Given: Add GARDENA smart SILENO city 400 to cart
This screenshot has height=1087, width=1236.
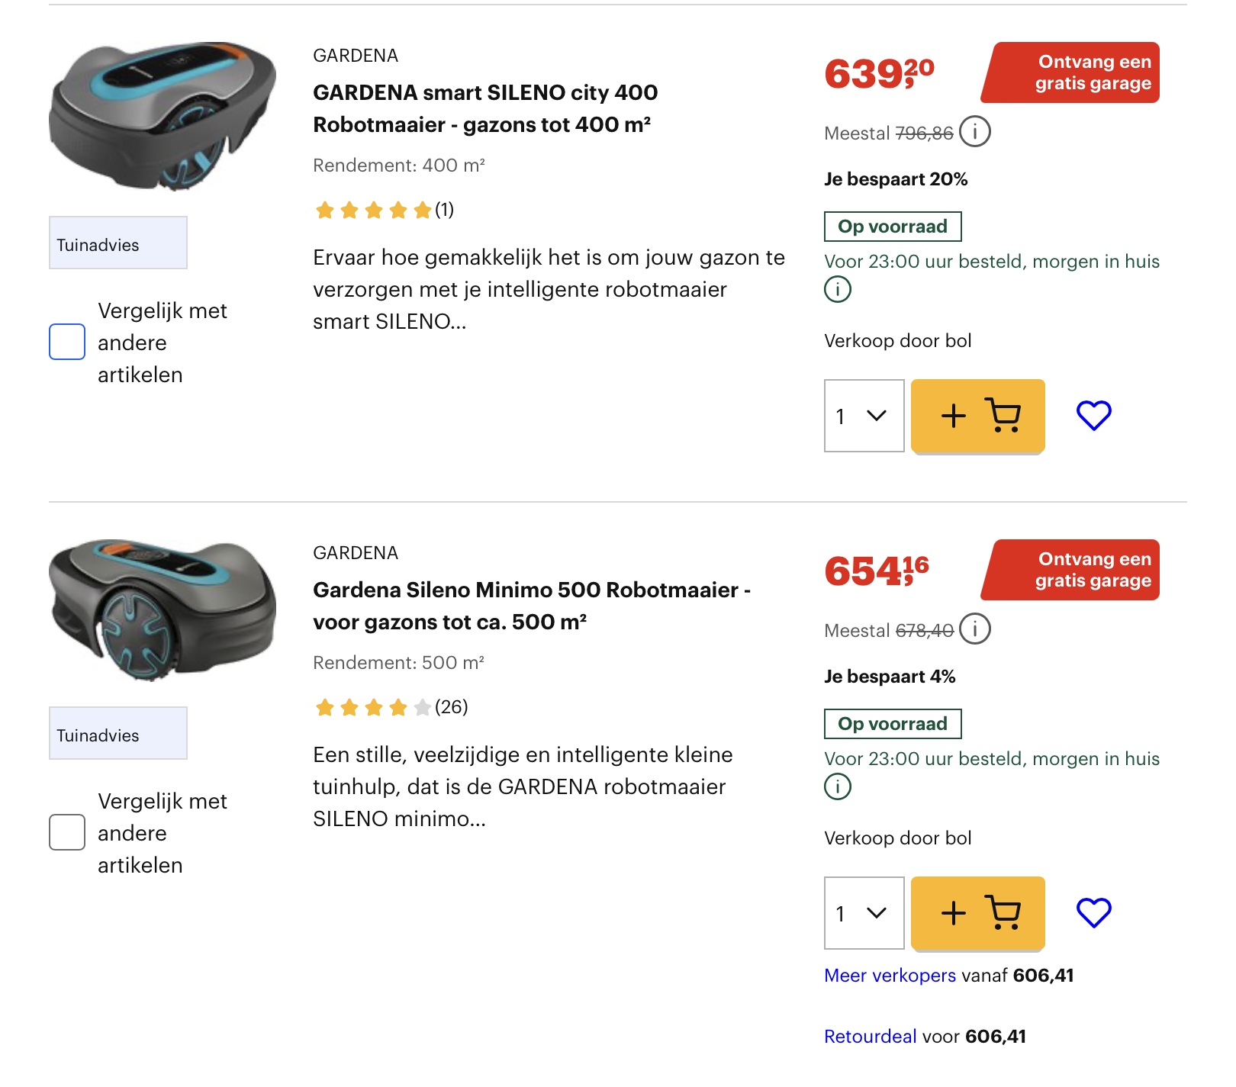Looking at the screenshot, I should [977, 416].
